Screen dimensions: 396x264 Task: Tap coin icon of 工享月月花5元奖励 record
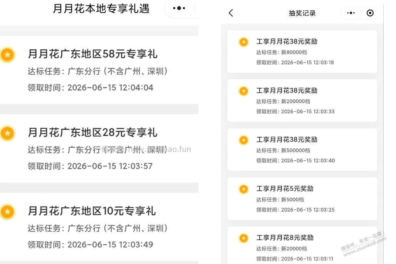tap(244, 189)
